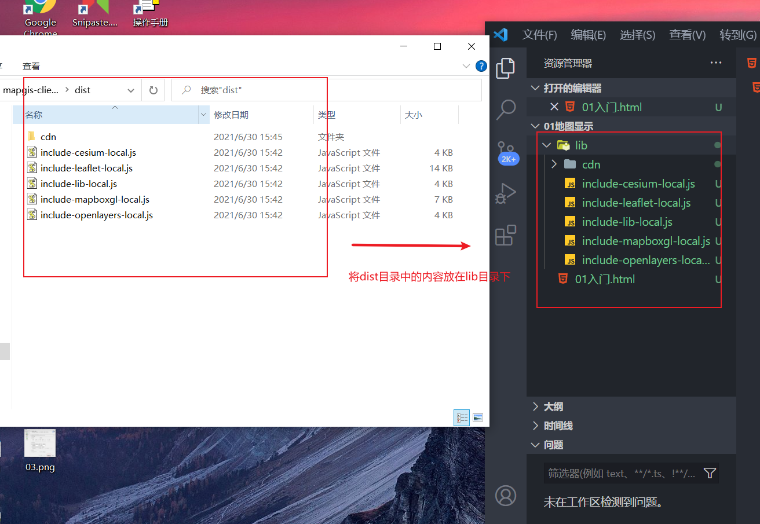Open include-lib-local.js in VS Code tree
Viewport: 760px width, 524px height.
[x=627, y=222]
